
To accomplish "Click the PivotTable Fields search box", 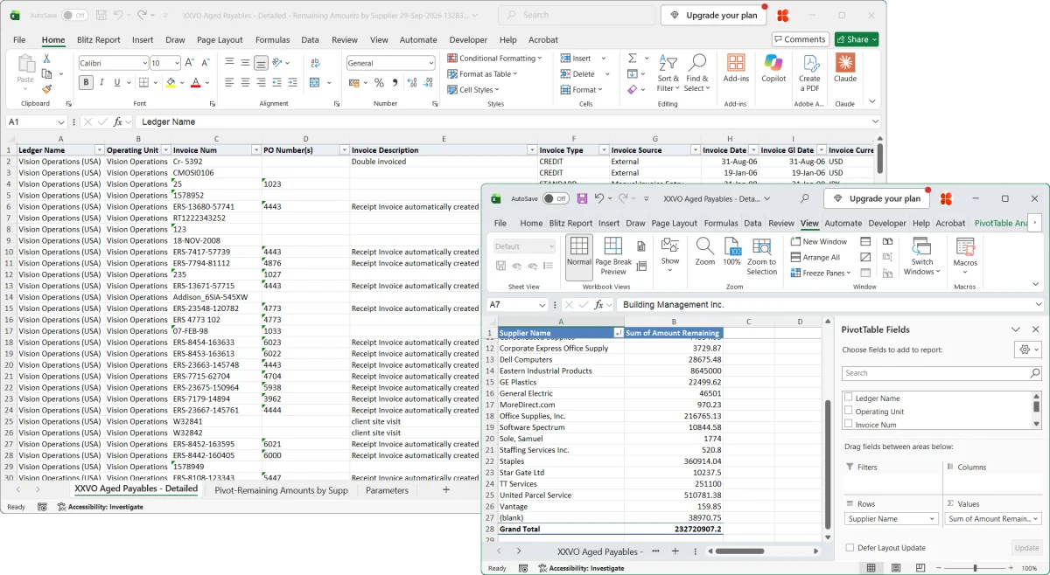I will pos(942,373).
